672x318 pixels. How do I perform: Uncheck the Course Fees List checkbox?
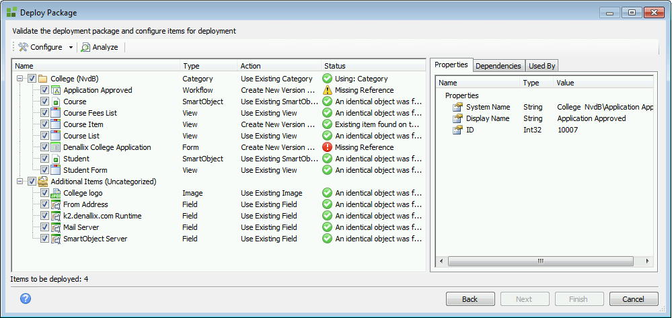point(44,113)
